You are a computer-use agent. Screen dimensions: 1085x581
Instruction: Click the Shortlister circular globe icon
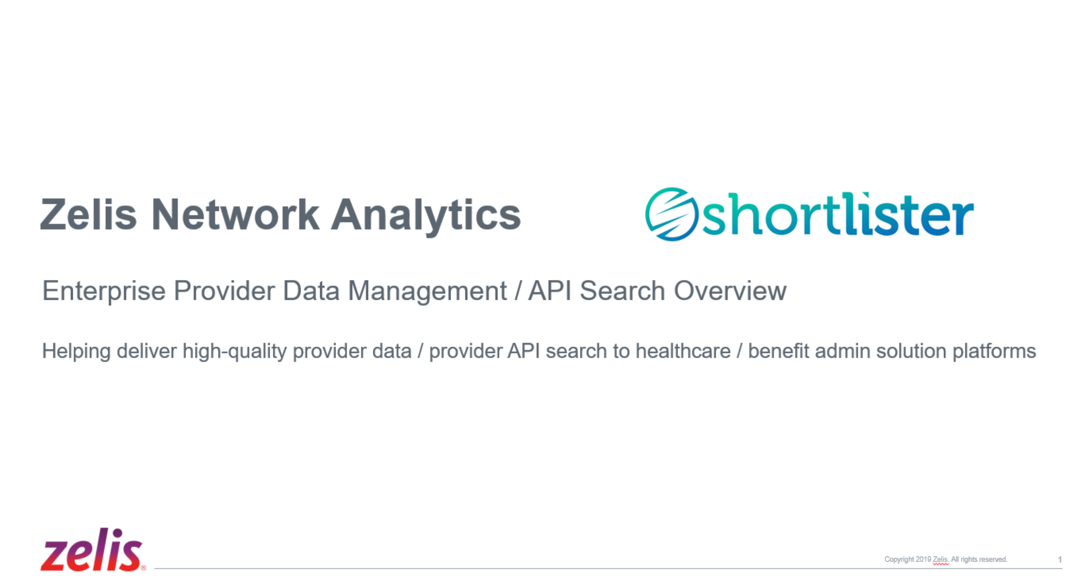[x=672, y=214]
